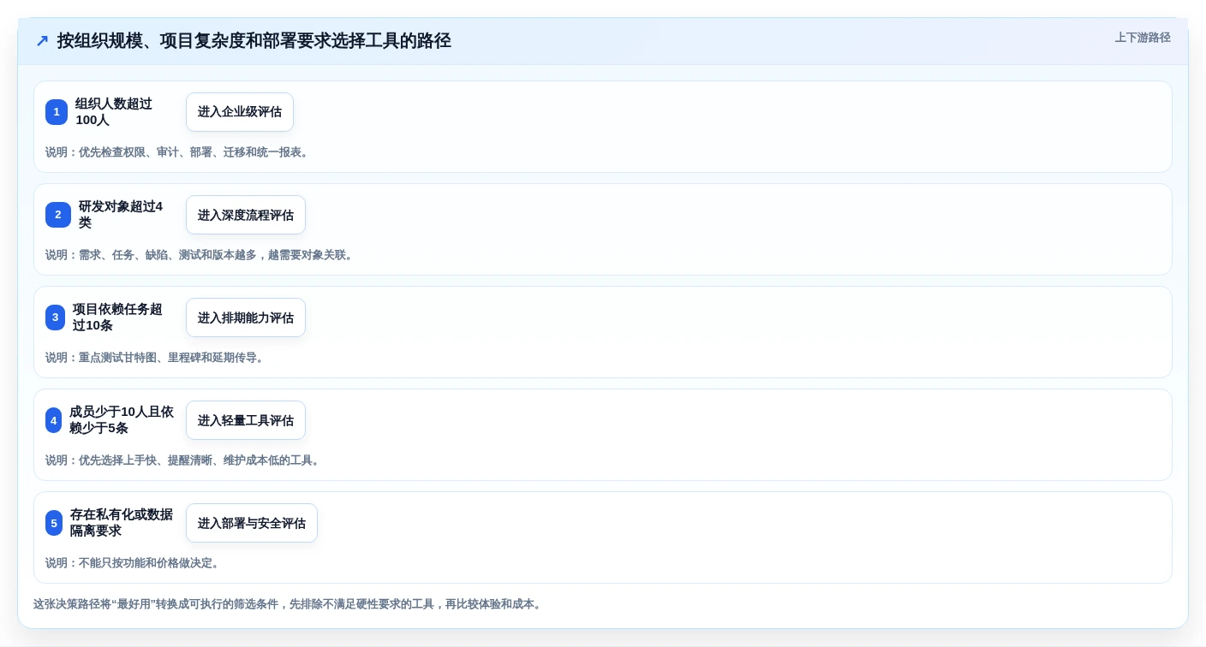Click the step number 4 badge

point(54,420)
